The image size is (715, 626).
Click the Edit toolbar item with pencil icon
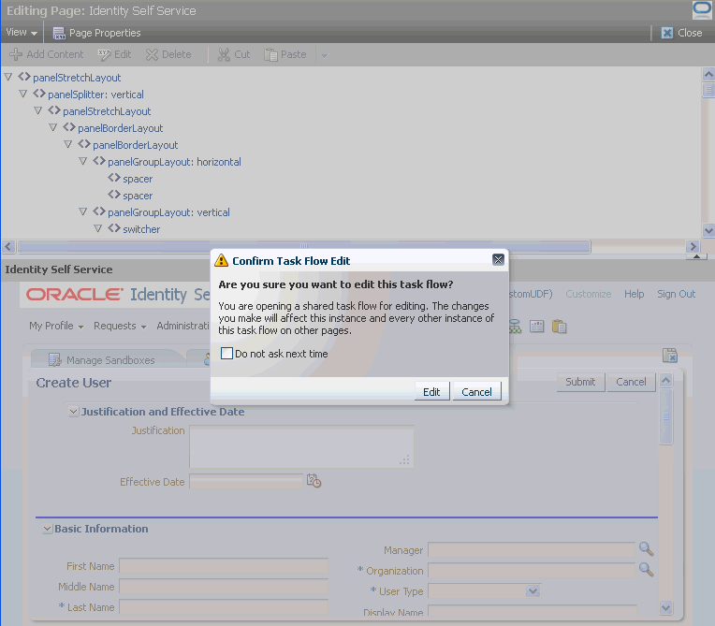click(114, 54)
